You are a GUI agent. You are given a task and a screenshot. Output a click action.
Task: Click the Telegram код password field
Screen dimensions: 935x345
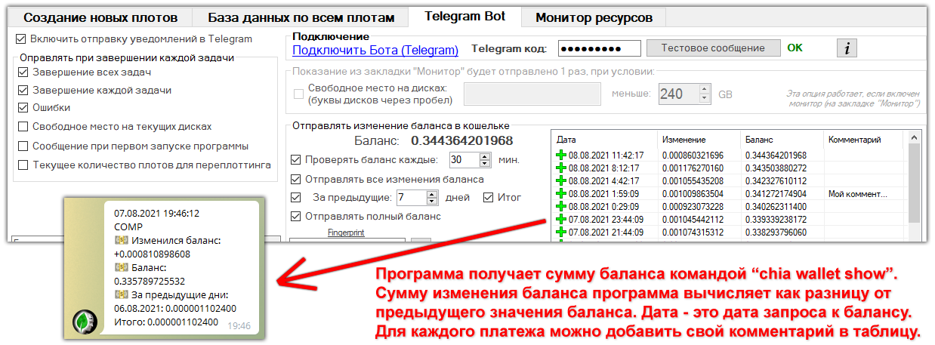600,48
